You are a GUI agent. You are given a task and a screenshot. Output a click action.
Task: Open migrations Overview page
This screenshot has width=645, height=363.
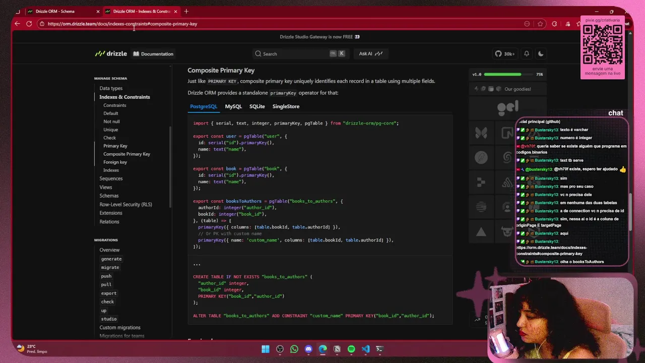[x=109, y=250]
